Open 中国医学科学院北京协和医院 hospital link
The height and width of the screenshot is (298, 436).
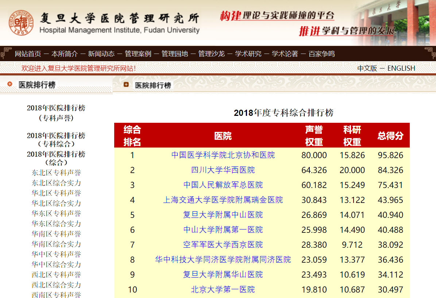tap(223, 155)
